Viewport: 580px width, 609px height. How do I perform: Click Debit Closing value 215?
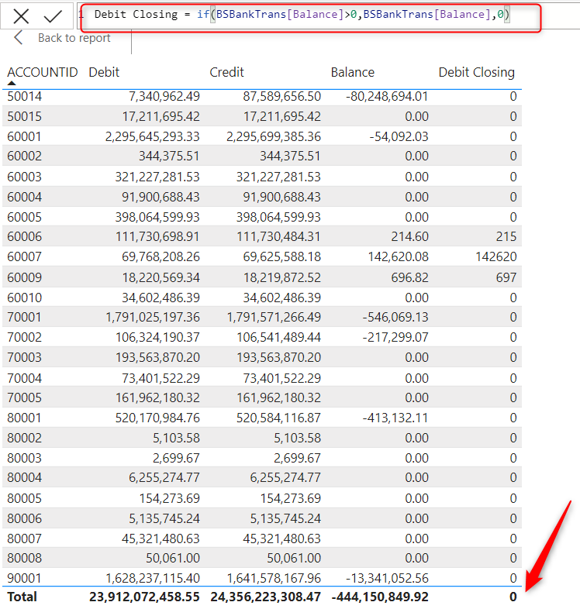(506, 236)
